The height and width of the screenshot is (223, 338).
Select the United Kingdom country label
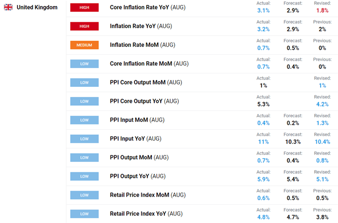click(x=37, y=7)
